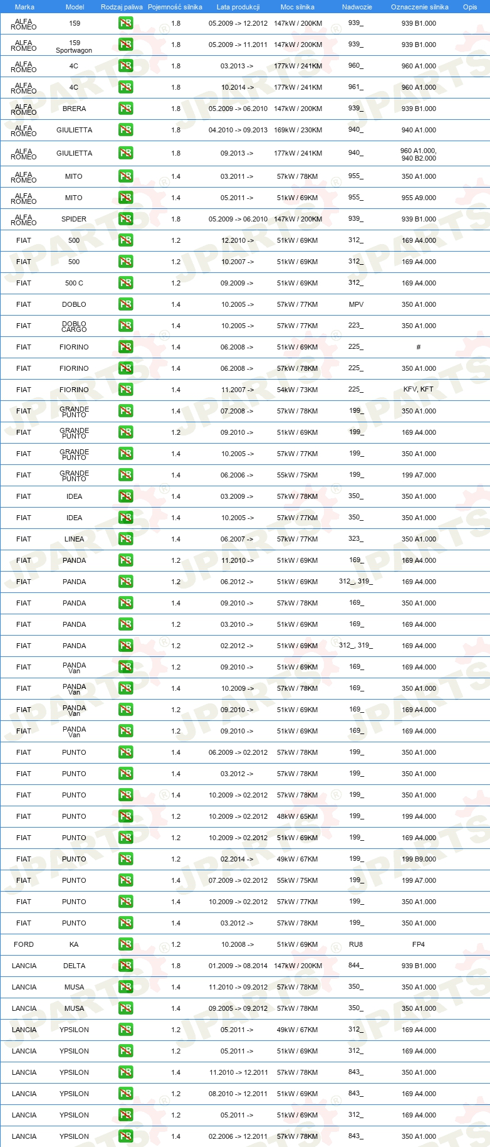This screenshot has height=1147, width=490.
Task: Select production years '09.2005 -> 09.2012'
Action: point(238,1008)
